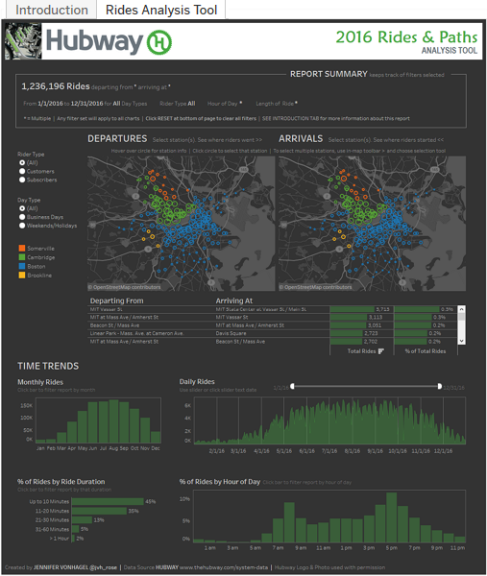The width and height of the screenshot is (487, 576).
Task: Click the green Hubway H logo
Action: click(x=159, y=42)
